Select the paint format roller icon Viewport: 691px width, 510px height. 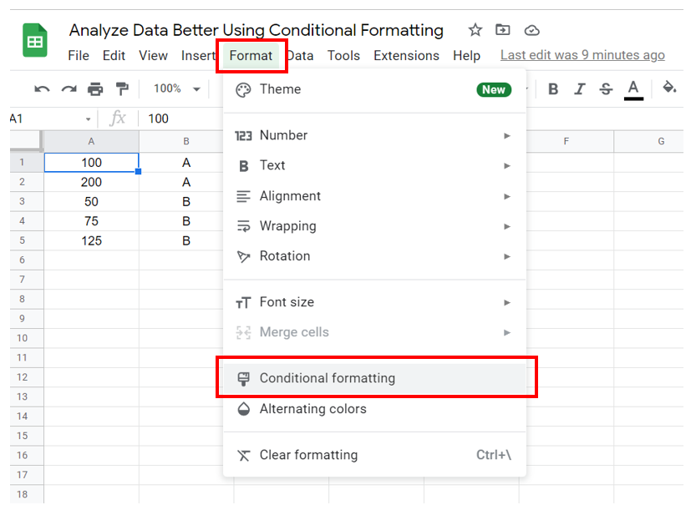point(122,88)
